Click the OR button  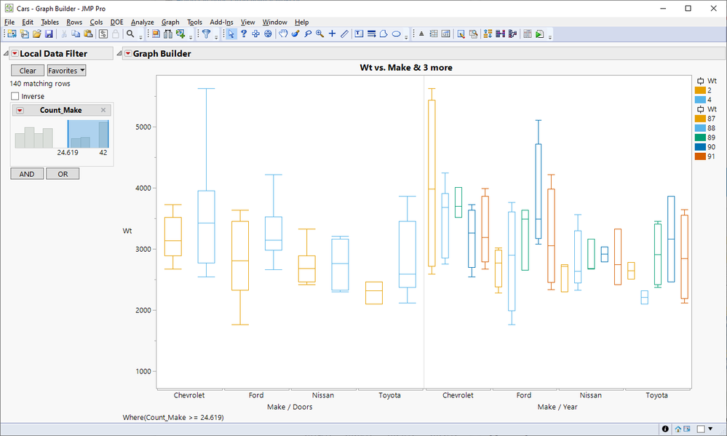click(x=63, y=174)
